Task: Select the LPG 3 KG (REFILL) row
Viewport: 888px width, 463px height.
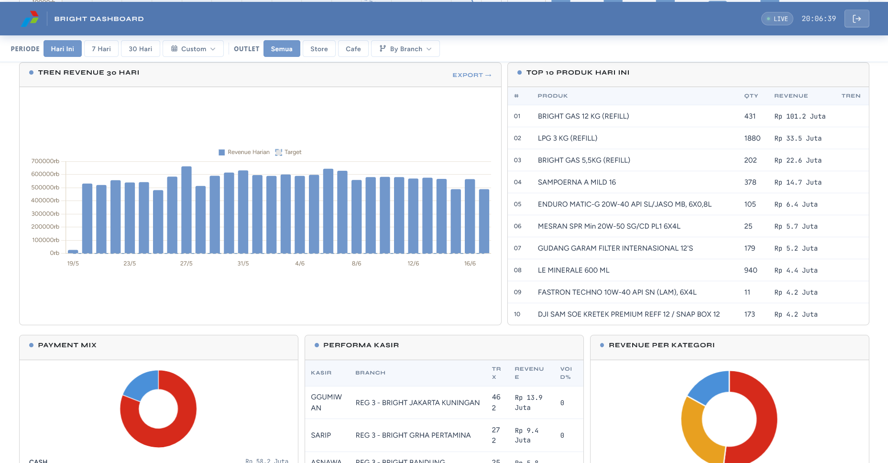Action: click(x=688, y=138)
